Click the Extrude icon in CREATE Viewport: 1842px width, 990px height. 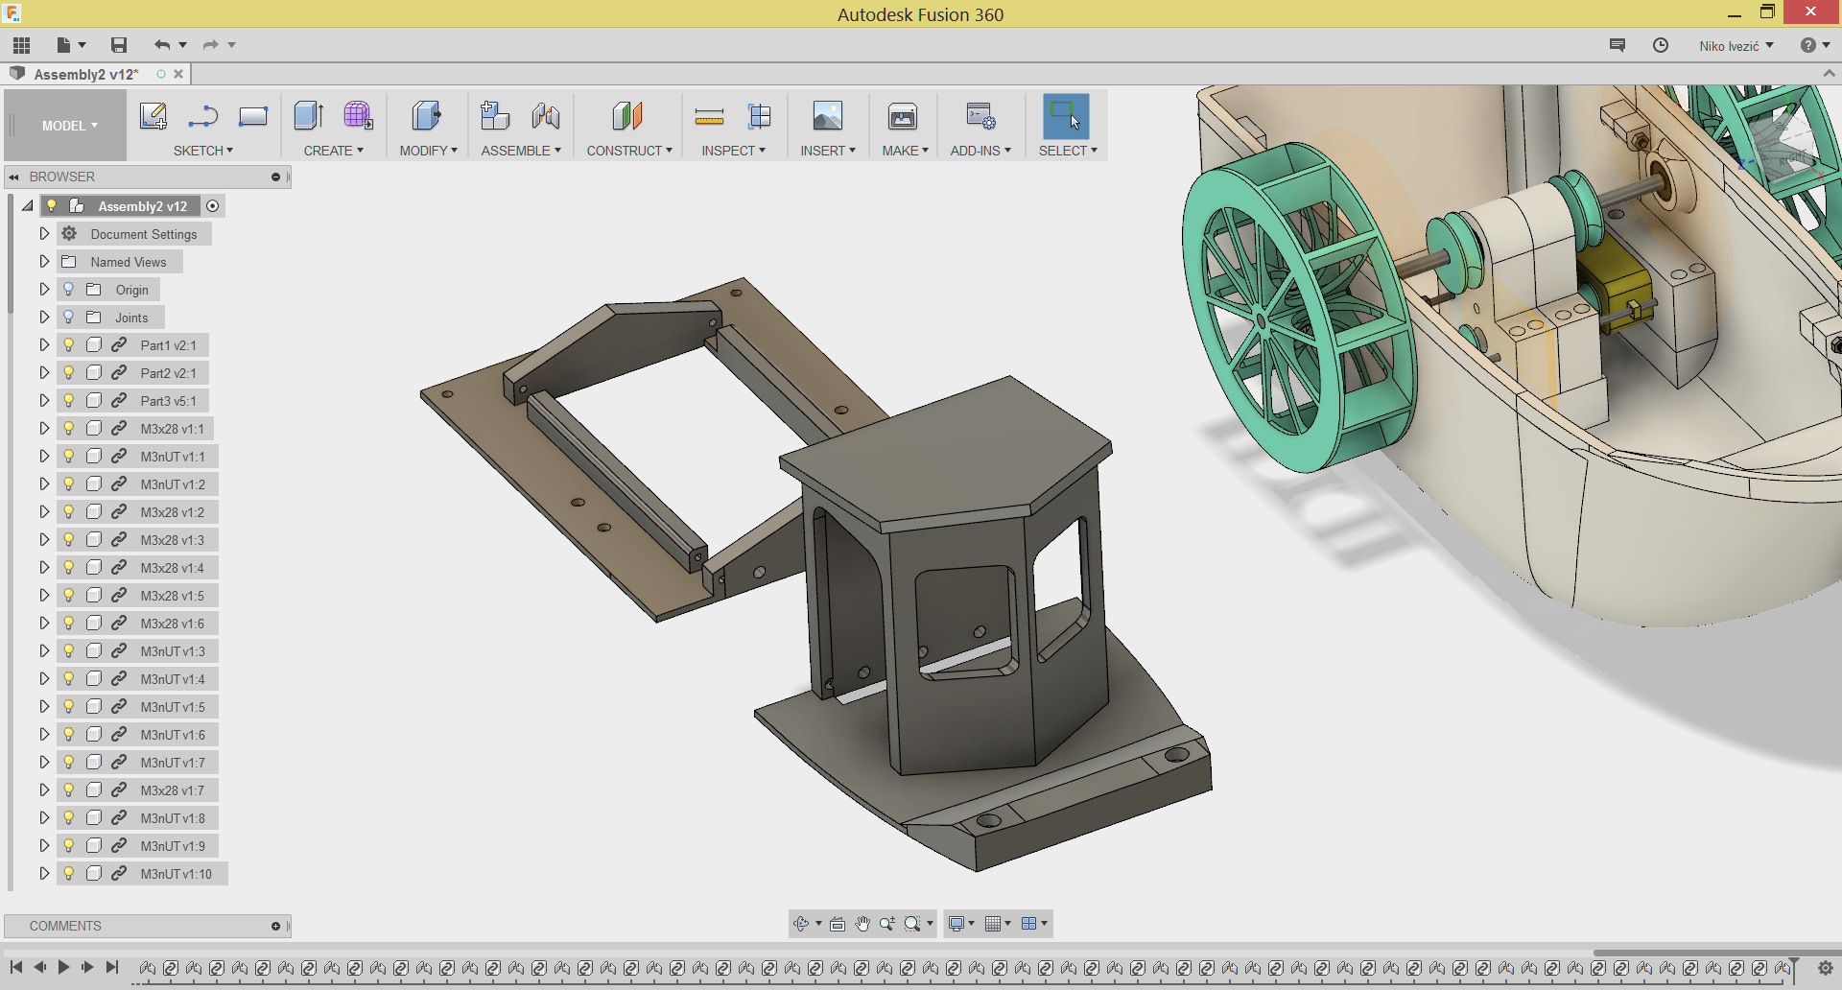pos(309,116)
